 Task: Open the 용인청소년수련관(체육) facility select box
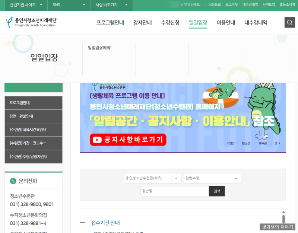click(153, 178)
